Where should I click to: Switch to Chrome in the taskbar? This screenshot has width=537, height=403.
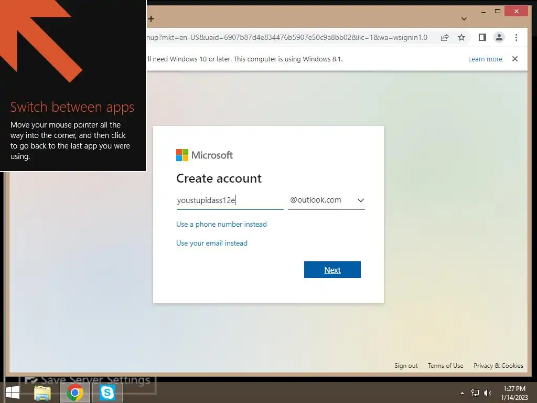pyautogui.click(x=75, y=393)
